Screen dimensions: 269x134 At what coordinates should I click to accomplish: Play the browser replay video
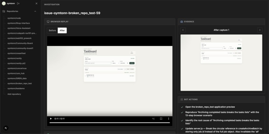click(51, 119)
